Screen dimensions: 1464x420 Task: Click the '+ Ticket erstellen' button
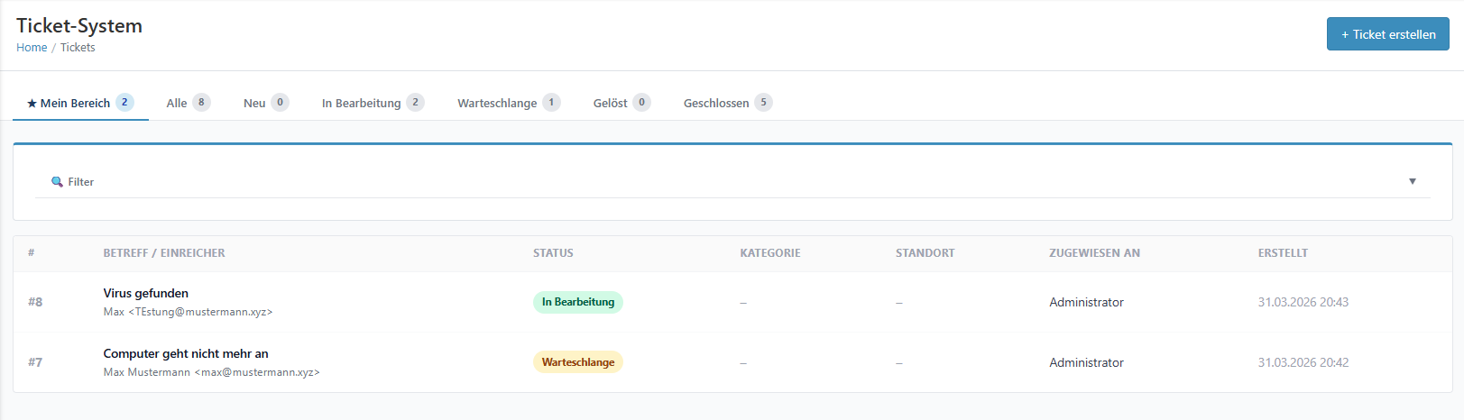[1387, 34]
